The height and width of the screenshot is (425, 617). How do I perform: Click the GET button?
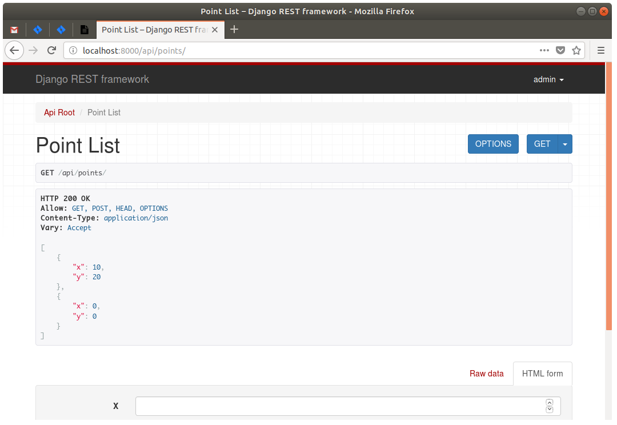pyautogui.click(x=542, y=144)
